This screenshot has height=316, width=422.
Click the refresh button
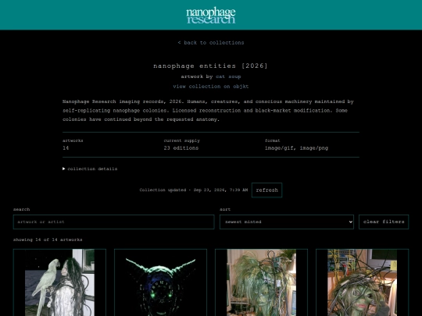pos(266,190)
